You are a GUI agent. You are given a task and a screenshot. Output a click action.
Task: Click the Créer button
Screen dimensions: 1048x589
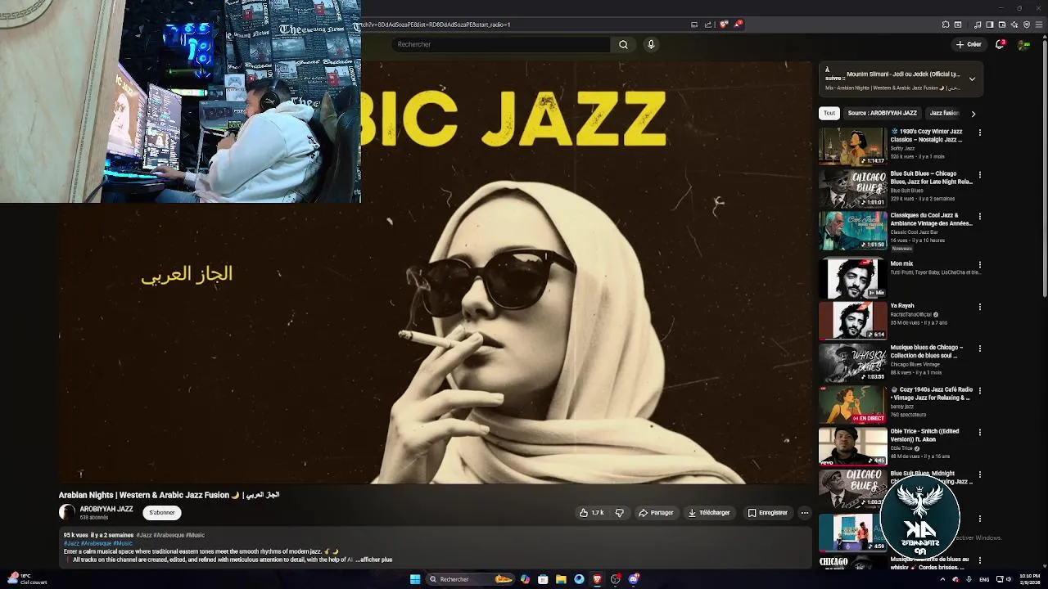click(x=969, y=44)
